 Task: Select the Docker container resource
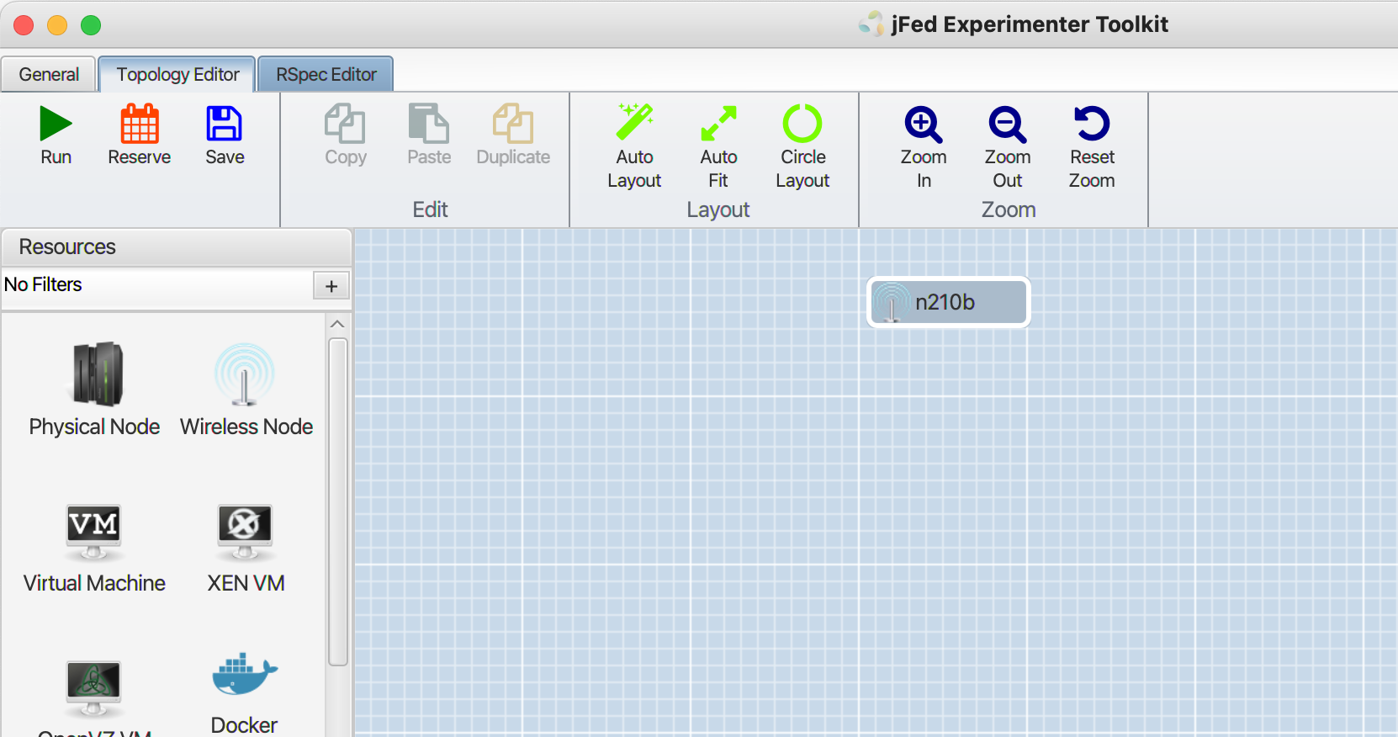(245, 676)
